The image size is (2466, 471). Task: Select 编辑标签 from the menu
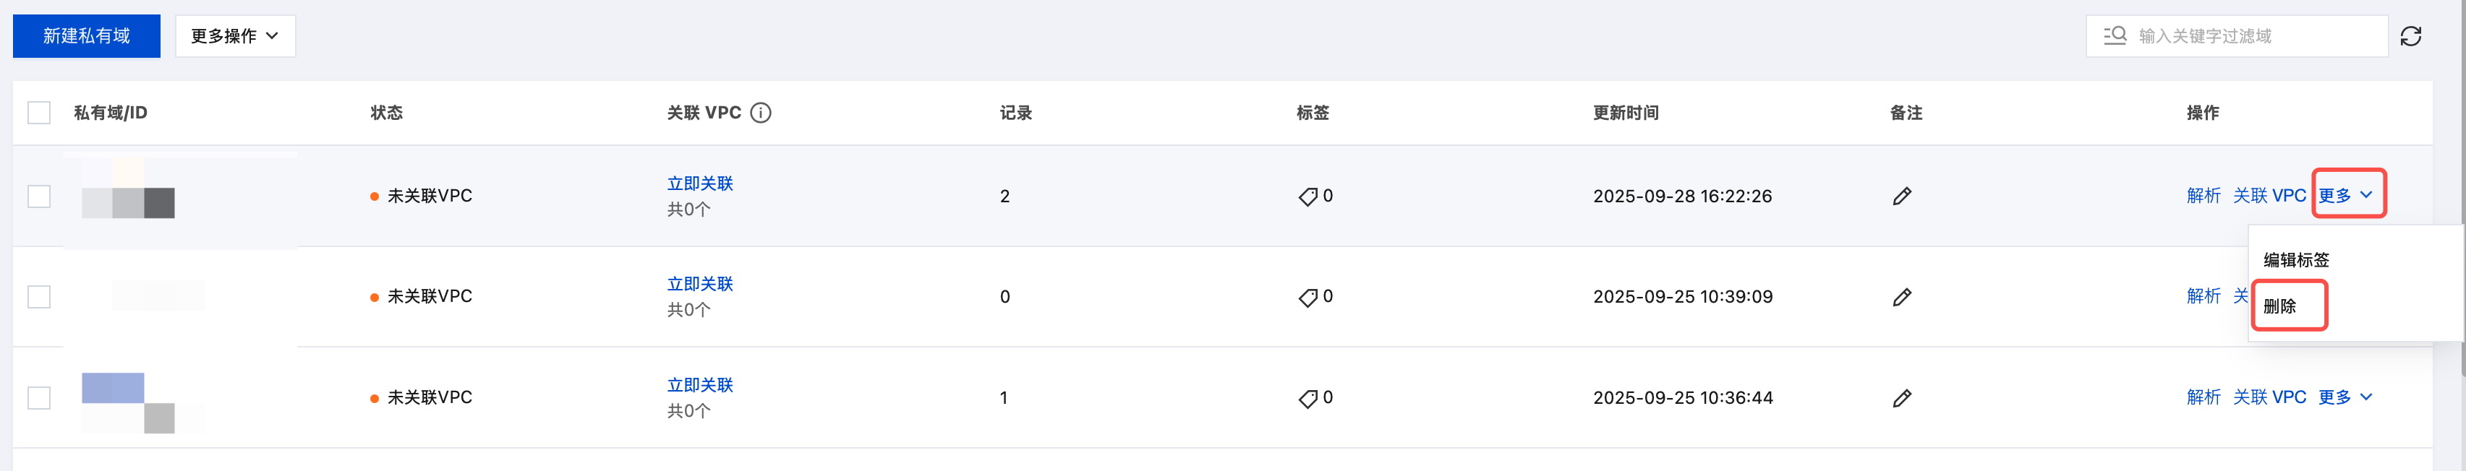click(x=2295, y=260)
